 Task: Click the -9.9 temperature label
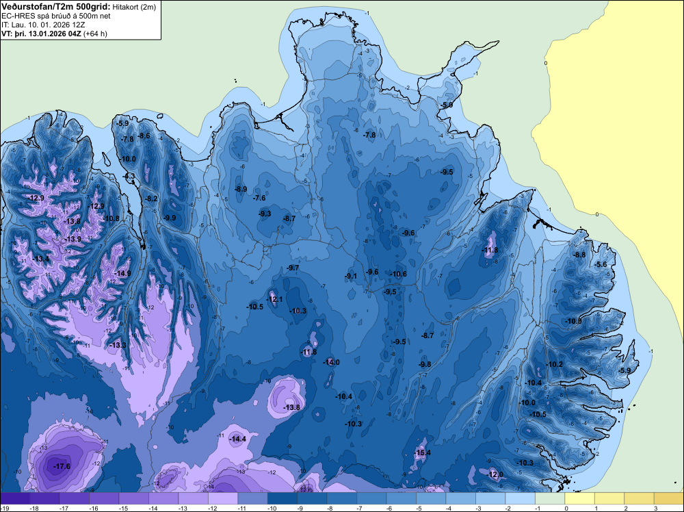click(170, 218)
